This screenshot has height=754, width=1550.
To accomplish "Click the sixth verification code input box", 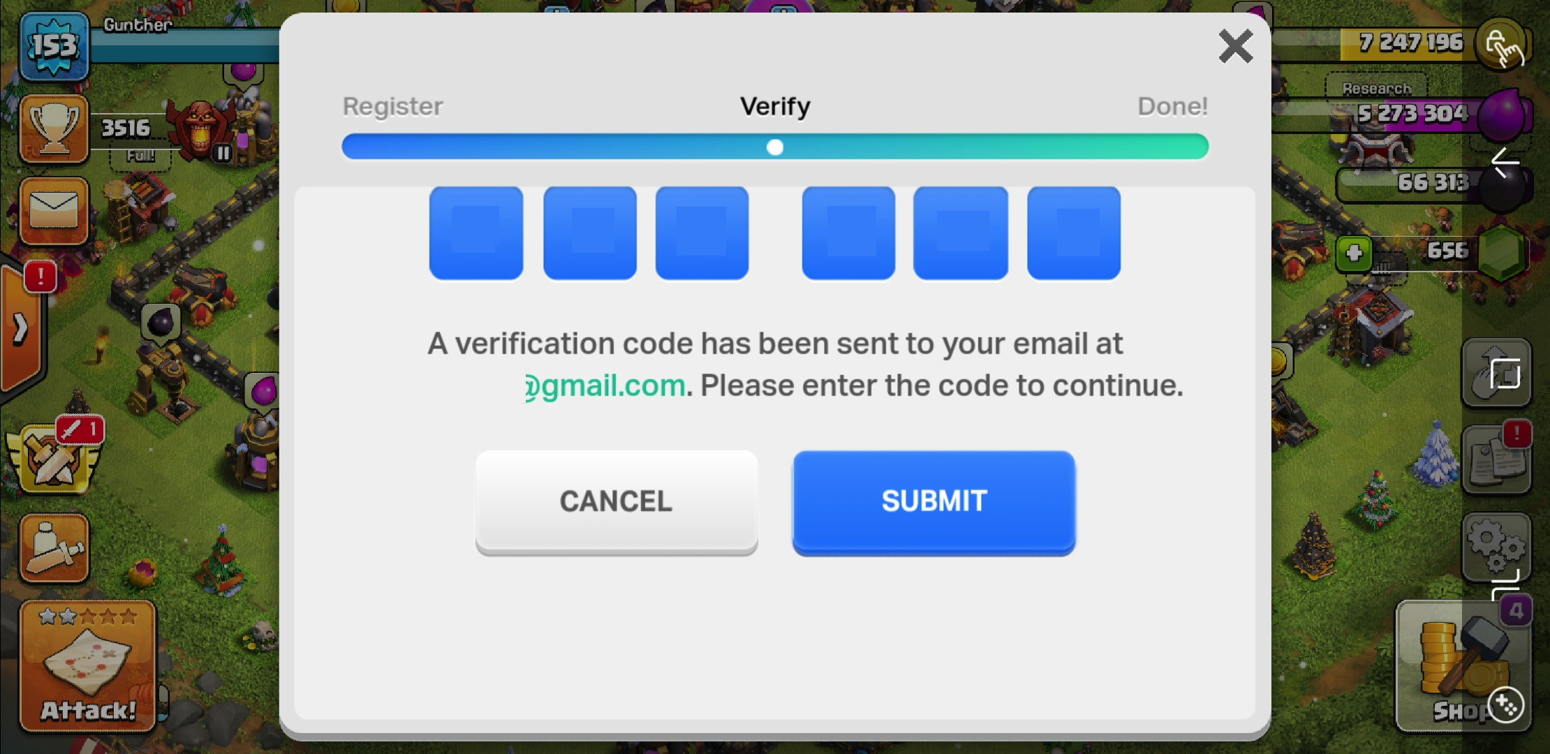I will coord(1074,233).
